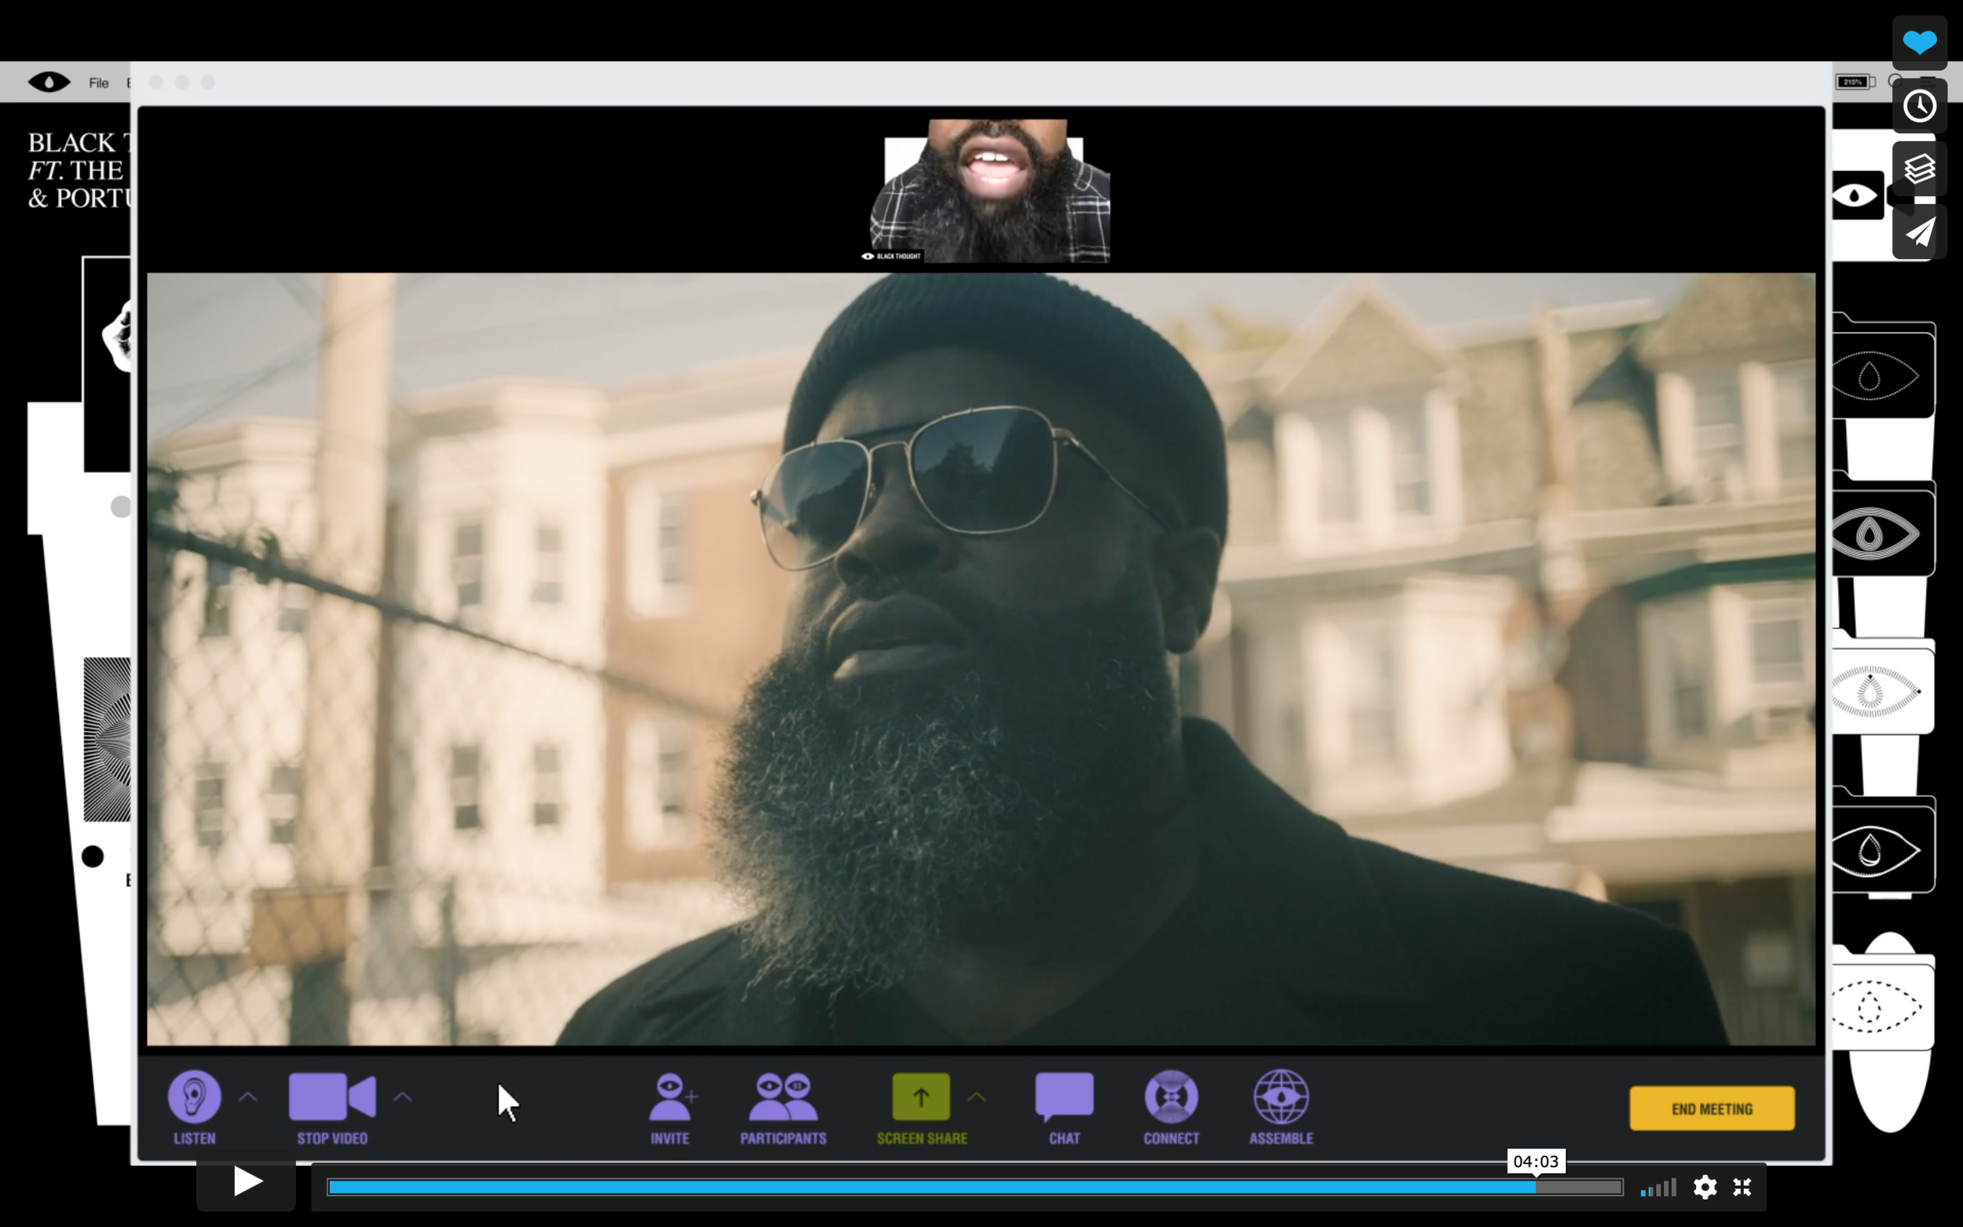This screenshot has height=1227, width=1963.
Task: Like video with the heart icon
Action: click(1919, 42)
